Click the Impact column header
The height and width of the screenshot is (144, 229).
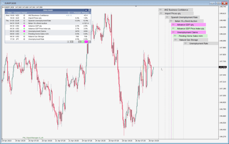pos(24,13)
